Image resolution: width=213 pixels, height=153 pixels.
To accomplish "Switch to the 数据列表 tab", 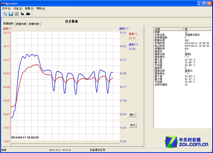I will coord(21,24).
